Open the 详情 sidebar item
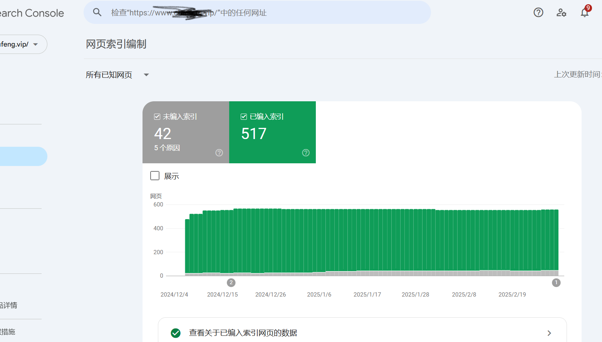Screen dimensions: 602x342 8,305
